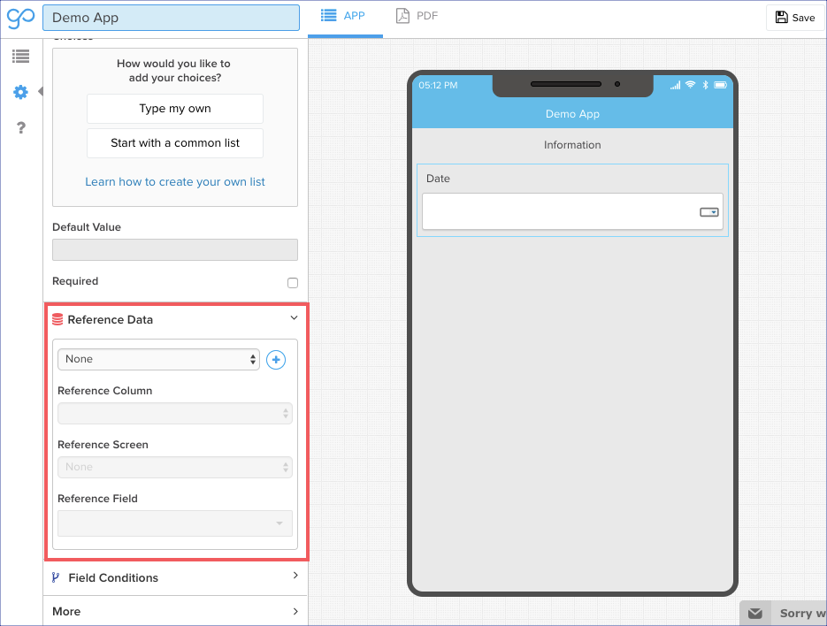
Task: Open the None reference data dropdown
Action: pos(158,359)
